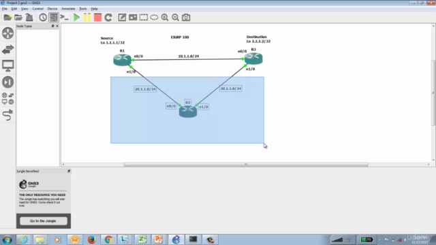Open the Help menu
436x245 pixels.
[x=94, y=9]
